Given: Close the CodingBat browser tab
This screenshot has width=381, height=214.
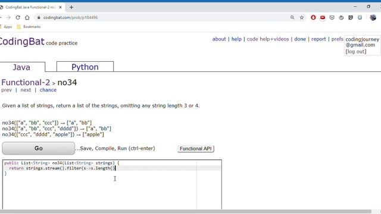Looking at the screenshot, I should pyautogui.click(x=60, y=7).
